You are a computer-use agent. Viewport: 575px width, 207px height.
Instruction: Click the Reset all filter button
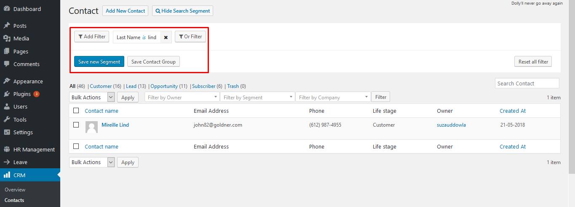click(533, 62)
